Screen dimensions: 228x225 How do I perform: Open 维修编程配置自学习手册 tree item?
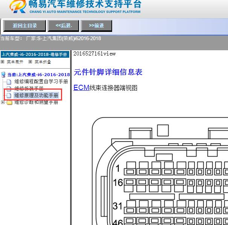(x=41, y=81)
